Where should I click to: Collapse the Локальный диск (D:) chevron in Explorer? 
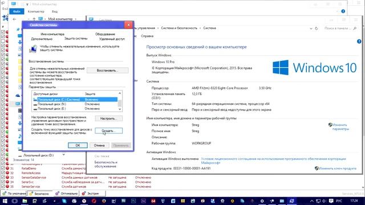tap(63, 154)
